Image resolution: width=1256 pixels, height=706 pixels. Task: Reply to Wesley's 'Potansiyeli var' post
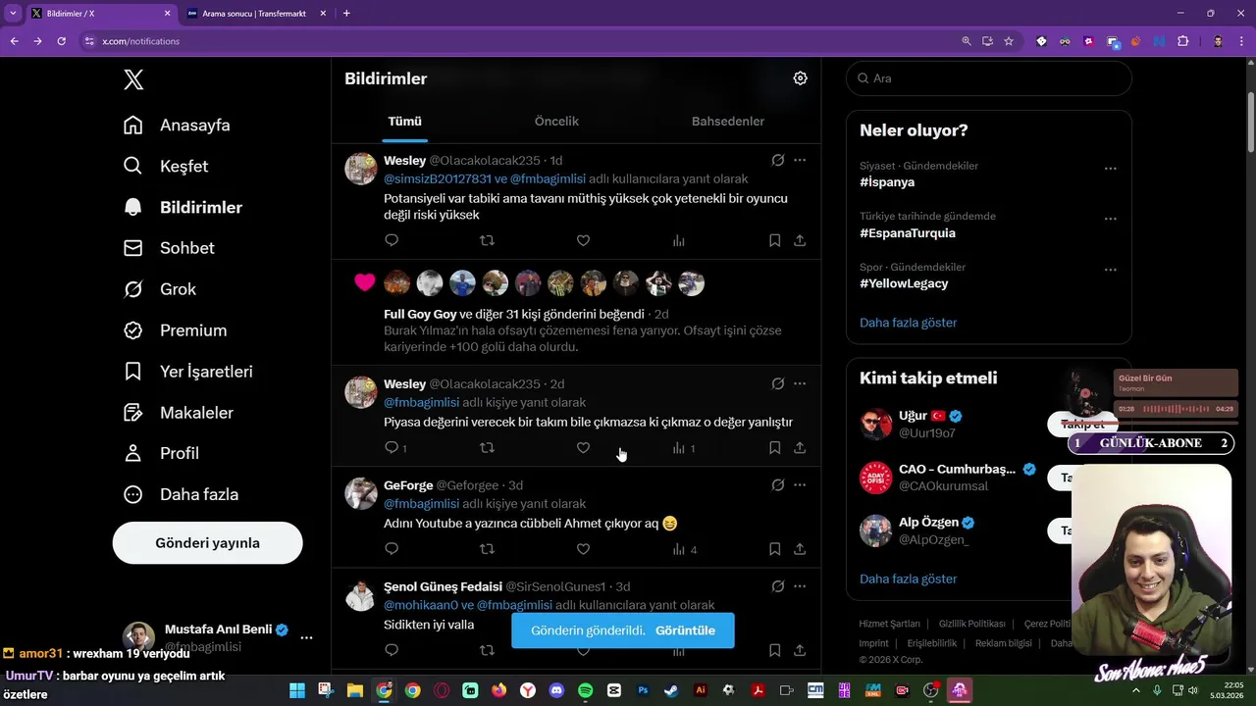392,240
